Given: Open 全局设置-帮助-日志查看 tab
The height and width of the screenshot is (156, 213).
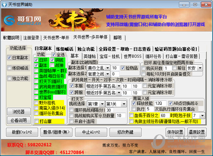Looking at the screenshot, I should click(125, 49).
